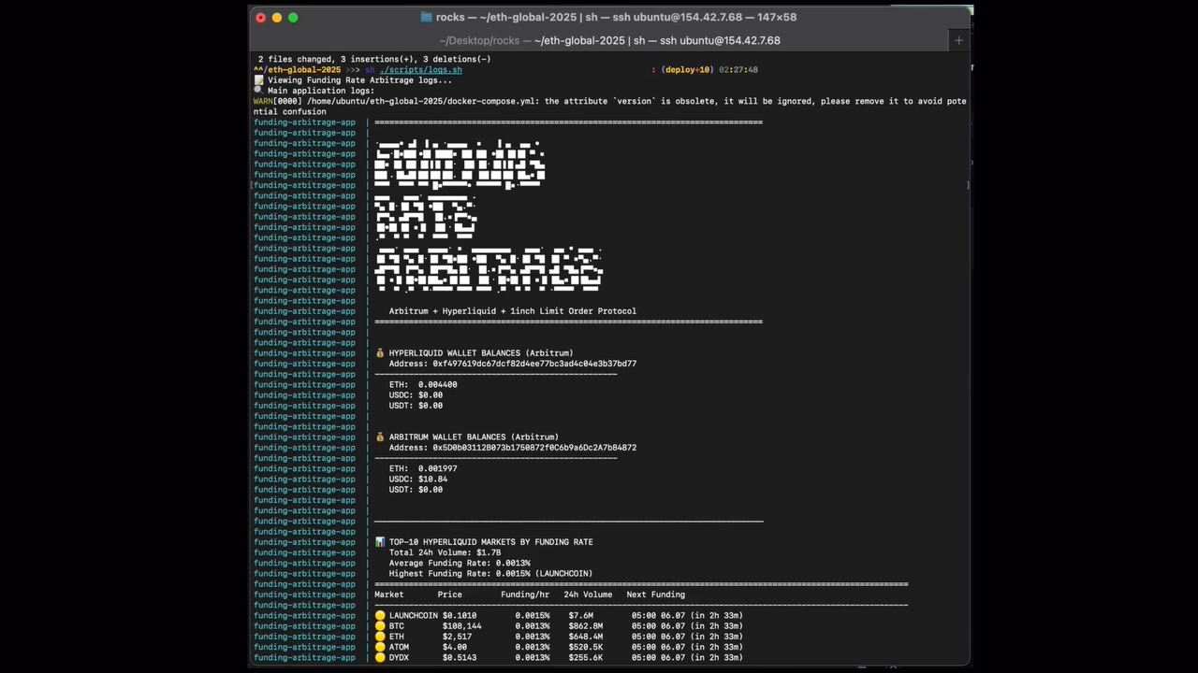The height and width of the screenshot is (673, 1198).
Task: Click the chart icon beside TOP-10 HYPERLIQUID MARKETS
Action: [380, 542]
